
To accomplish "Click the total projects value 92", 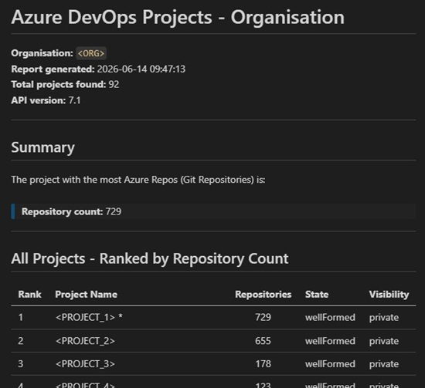I will 114,84.
